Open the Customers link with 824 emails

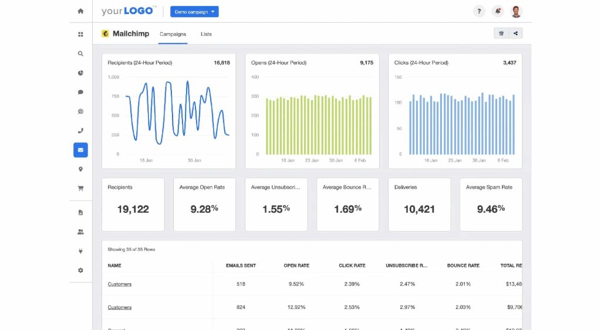(x=120, y=307)
